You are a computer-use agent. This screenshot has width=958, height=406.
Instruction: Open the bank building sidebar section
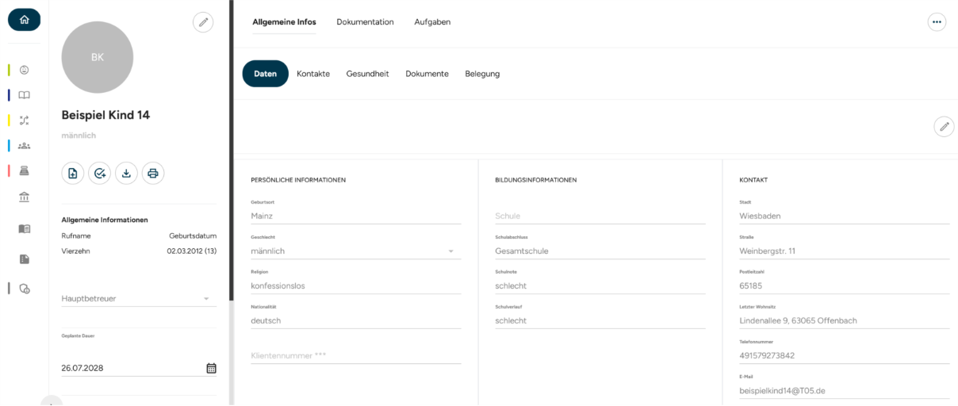(24, 197)
